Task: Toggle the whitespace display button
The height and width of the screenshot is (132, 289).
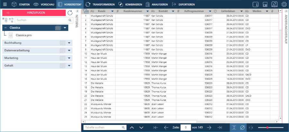Action: [251, 128]
